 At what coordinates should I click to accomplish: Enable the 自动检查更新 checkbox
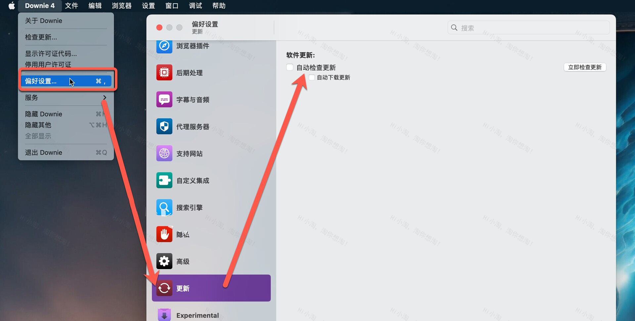click(x=290, y=67)
